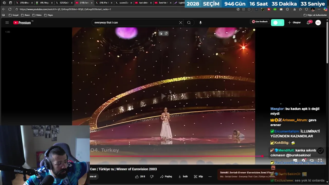Click the browser shield essentials icon
The height and width of the screenshot is (185, 329).
click(x=306, y=9)
